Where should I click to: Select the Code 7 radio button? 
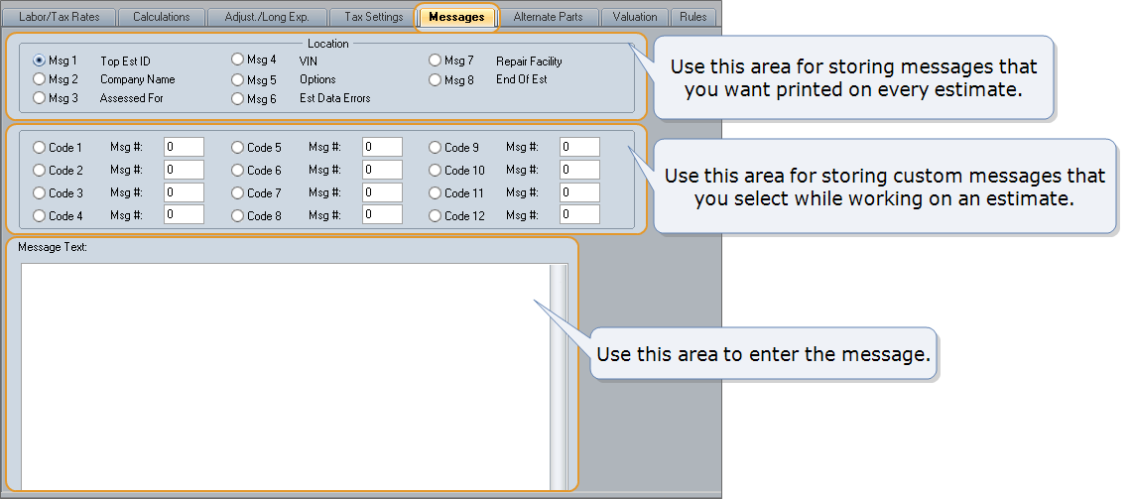tap(238, 193)
